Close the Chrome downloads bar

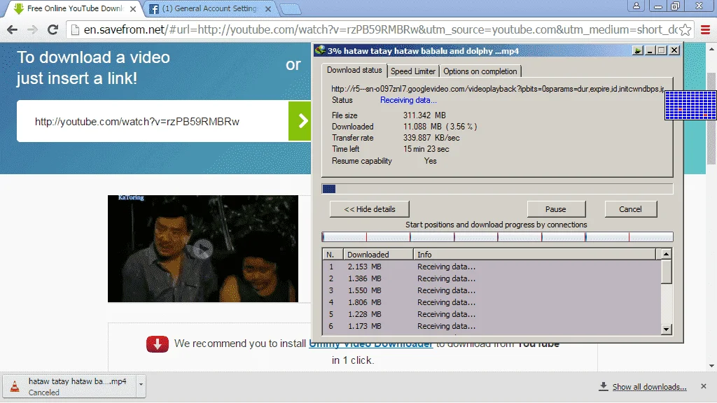click(703, 386)
